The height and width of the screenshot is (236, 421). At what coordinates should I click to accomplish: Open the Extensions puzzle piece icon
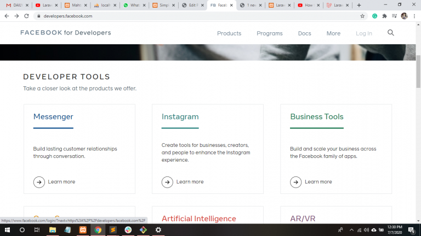click(x=384, y=16)
